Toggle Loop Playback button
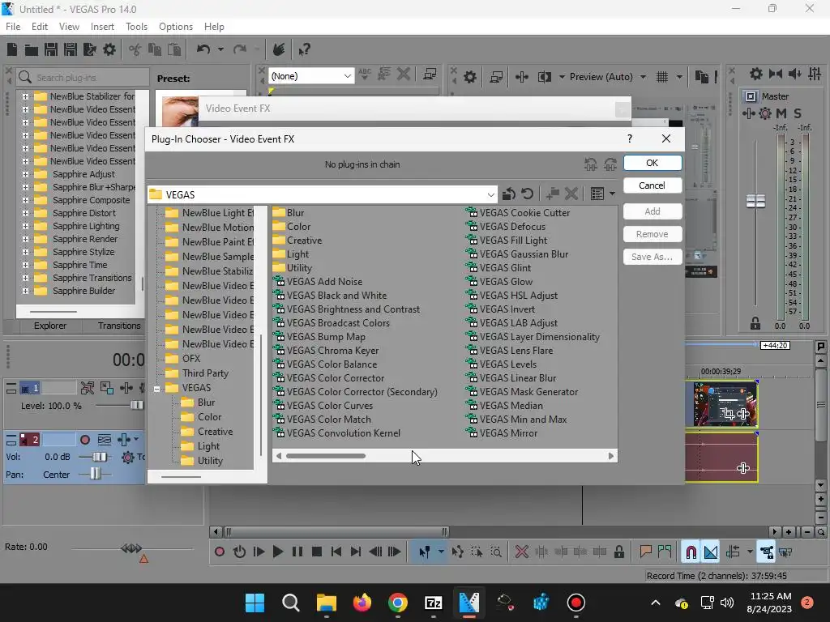Image resolution: width=830 pixels, height=622 pixels. pyautogui.click(x=239, y=552)
